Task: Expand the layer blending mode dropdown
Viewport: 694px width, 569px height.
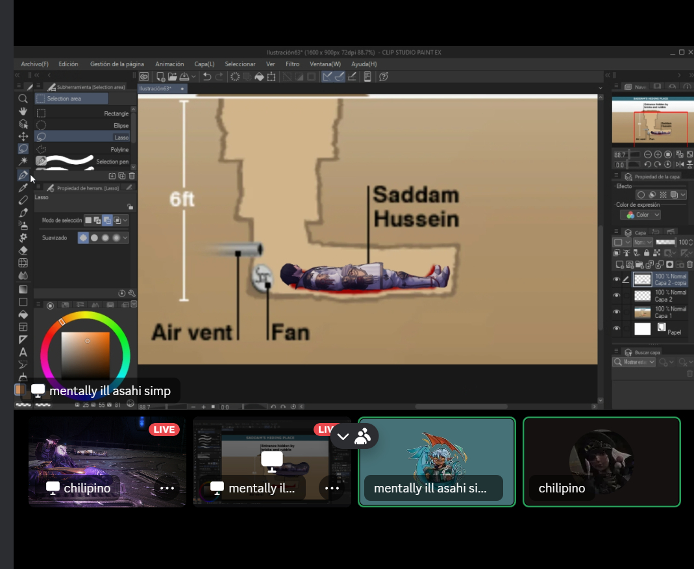Action: (x=643, y=242)
